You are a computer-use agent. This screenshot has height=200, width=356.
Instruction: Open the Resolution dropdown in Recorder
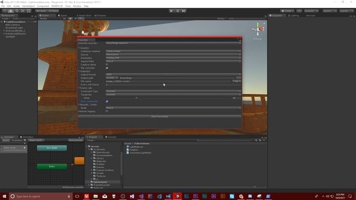[173, 58]
